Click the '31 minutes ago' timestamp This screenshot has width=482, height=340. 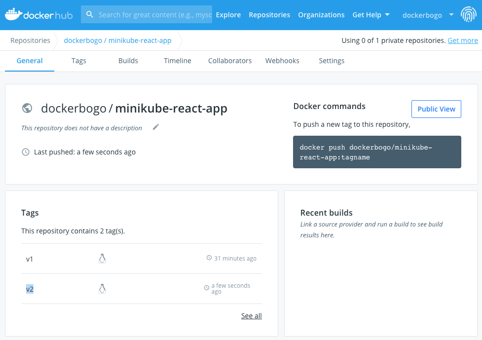pos(235,258)
